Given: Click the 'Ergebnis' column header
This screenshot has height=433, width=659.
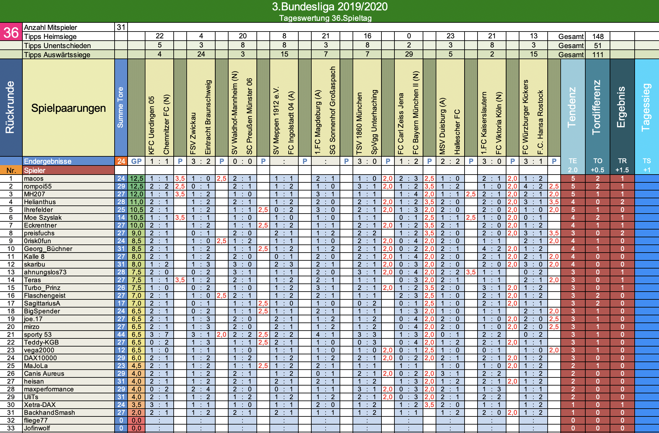Looking at the screenshot, I should click(x=622, y=107).
